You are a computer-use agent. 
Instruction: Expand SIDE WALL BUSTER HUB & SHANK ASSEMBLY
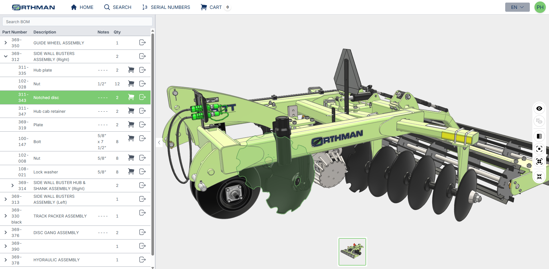13,185
